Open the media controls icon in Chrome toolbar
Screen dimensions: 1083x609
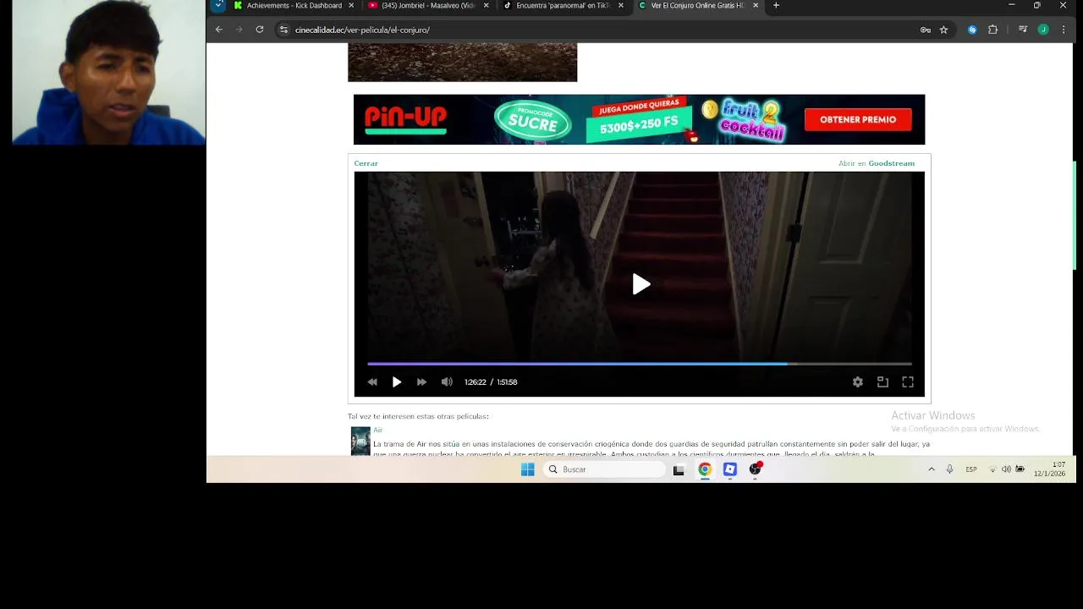point(1022,30)
